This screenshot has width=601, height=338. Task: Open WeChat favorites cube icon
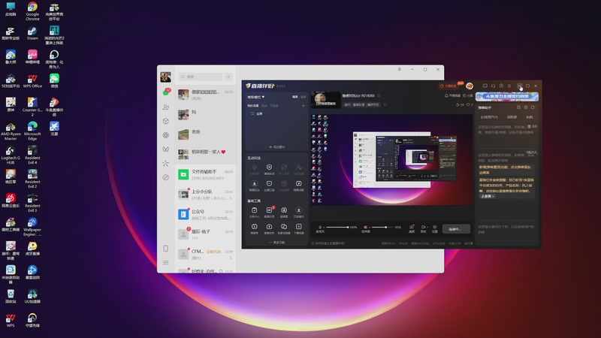pyautogui.click(x=165, y=121)
